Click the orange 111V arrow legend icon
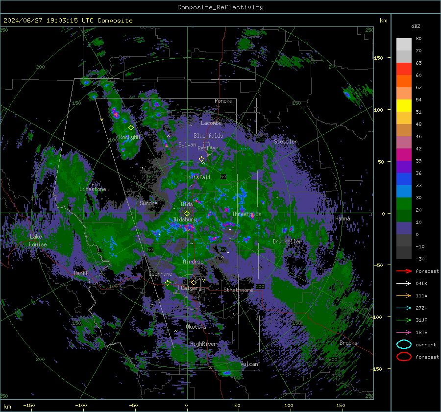The height and width of the screenshot is (412, 441). coord(404,295)
